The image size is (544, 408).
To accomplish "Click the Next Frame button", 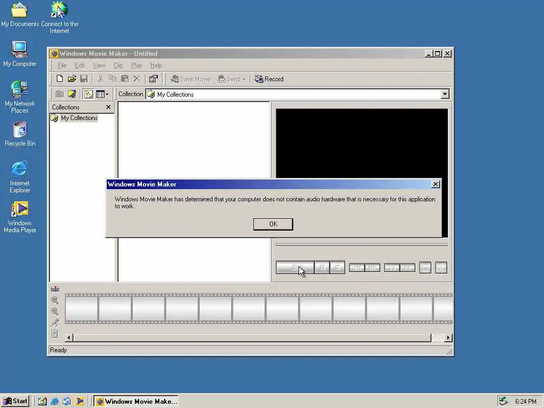I will tap(372, 268).
